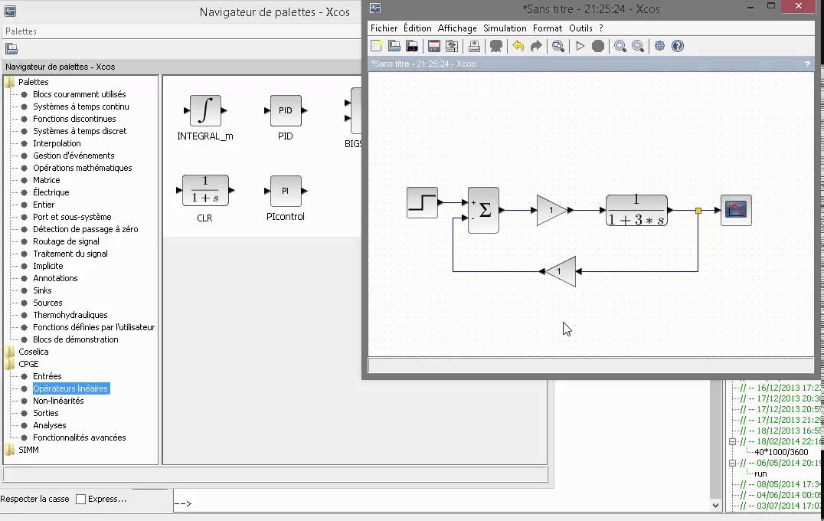Select the feedback gain block

561,271
